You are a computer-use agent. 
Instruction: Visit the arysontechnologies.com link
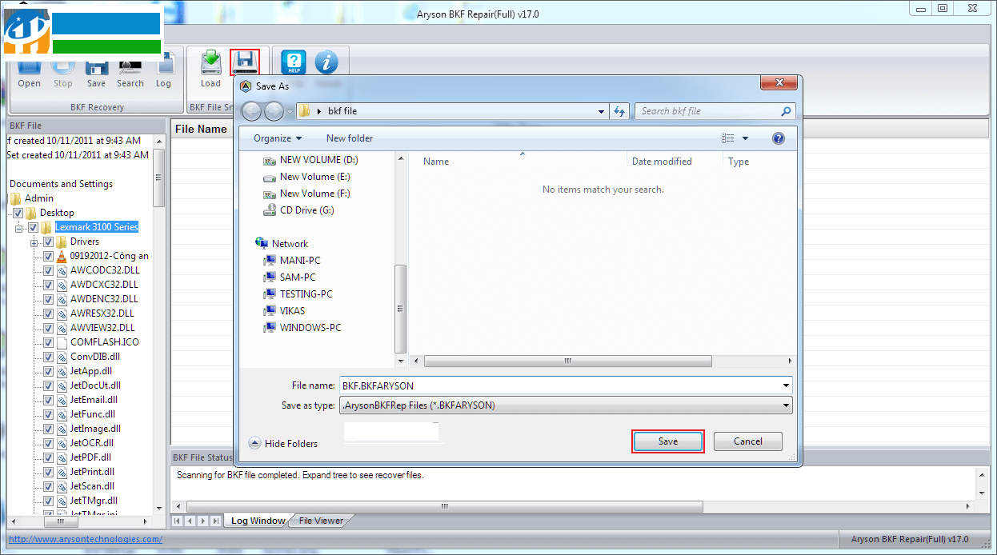tap(83, 539)
